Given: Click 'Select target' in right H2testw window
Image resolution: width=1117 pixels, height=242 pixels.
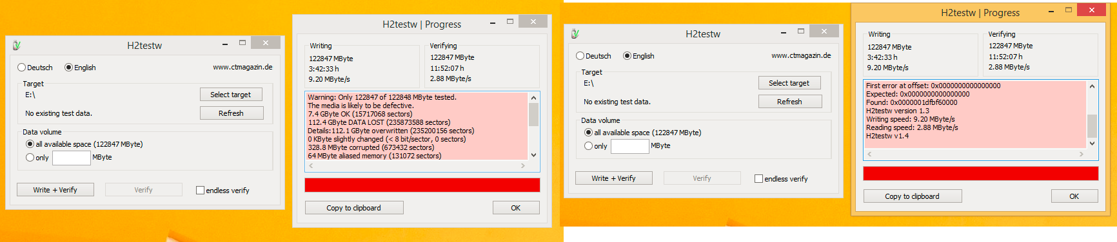Looking at the screenshot, I should pos(789,83).
